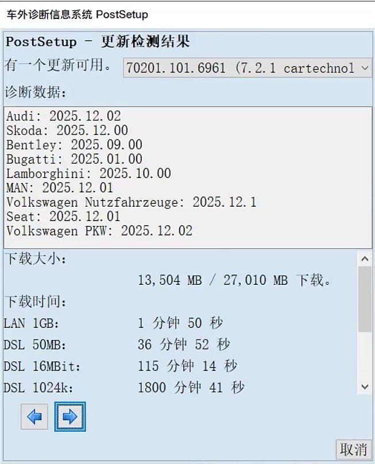Select the Bentley: 2025.09.00 line
375x464 pixels.
click(74, 145)
